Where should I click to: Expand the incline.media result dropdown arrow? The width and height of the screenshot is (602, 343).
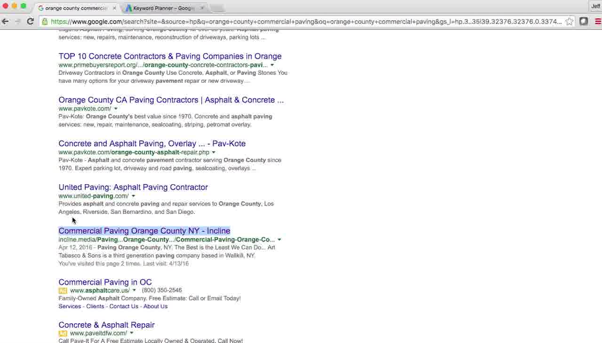279,240
